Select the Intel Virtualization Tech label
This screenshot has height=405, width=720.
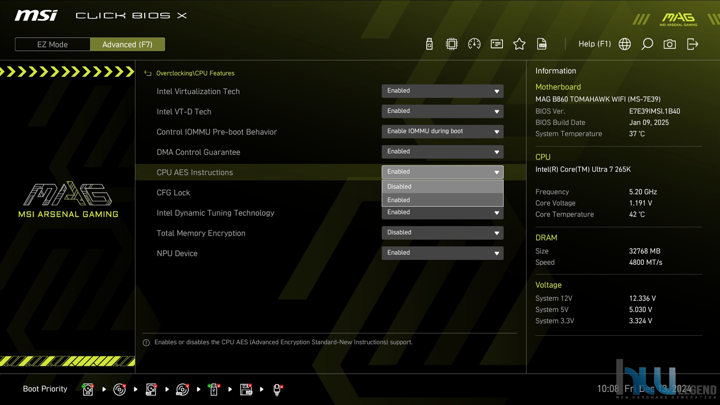click(198, 91)
